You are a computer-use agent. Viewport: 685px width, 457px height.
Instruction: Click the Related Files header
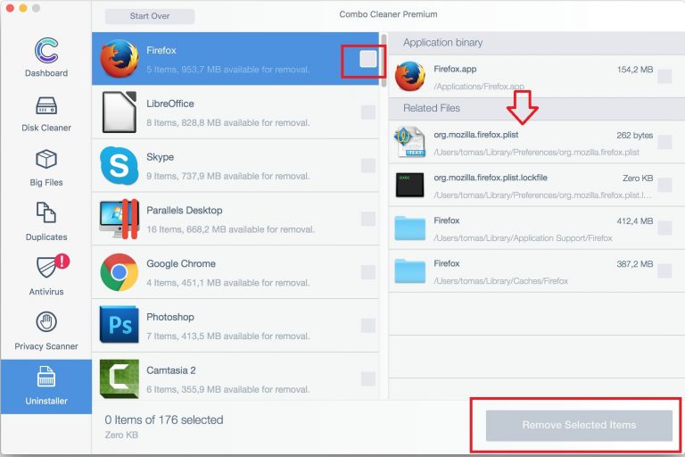click(x=432, y=108)
